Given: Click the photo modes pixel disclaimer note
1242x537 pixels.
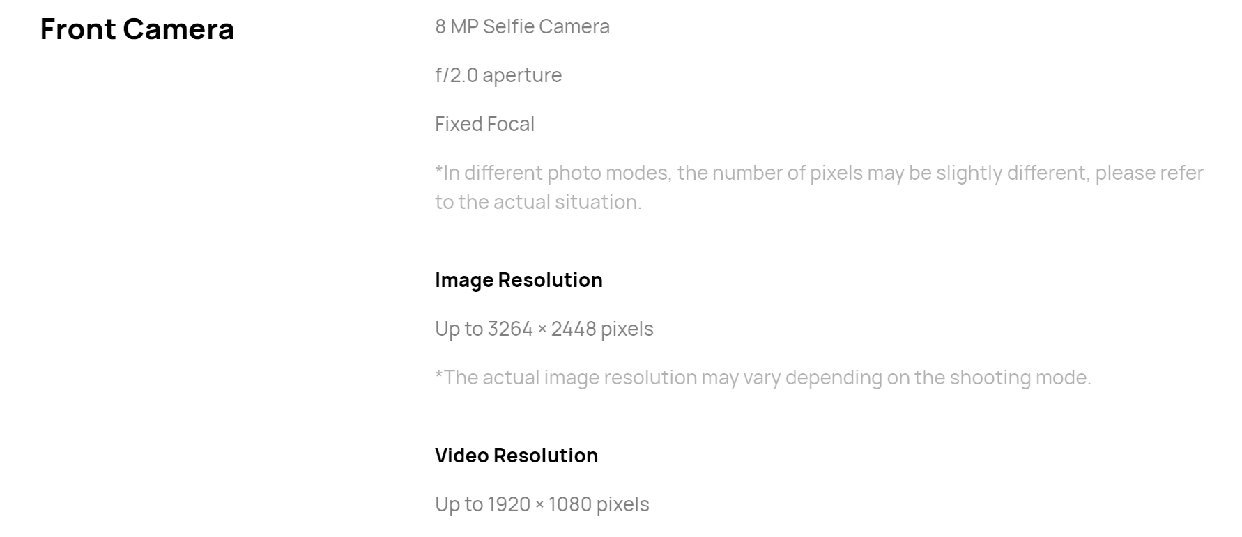Looking at the screenshot, I should click(x=819, y=187).
